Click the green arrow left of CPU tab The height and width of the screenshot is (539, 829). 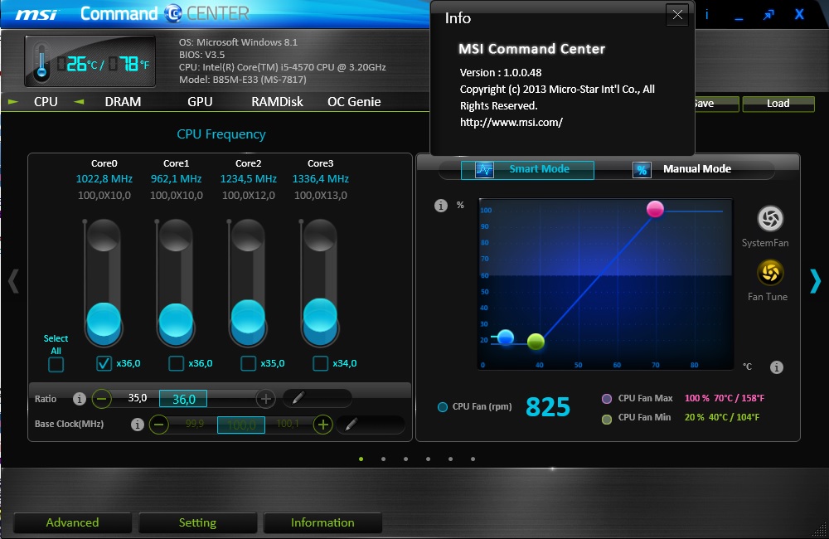pos(13,101)
